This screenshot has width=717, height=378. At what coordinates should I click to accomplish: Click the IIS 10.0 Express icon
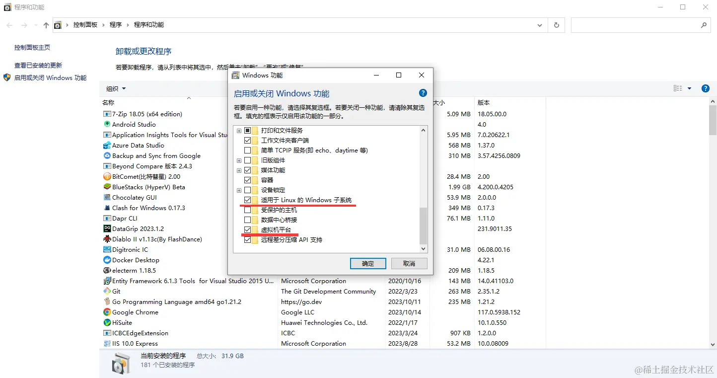click(107, 343)
